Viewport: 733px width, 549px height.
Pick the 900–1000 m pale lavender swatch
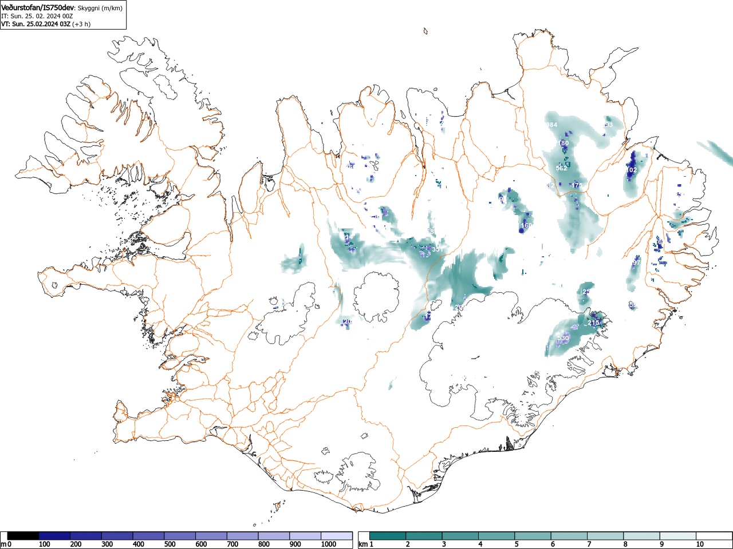(x=305, y=536)
